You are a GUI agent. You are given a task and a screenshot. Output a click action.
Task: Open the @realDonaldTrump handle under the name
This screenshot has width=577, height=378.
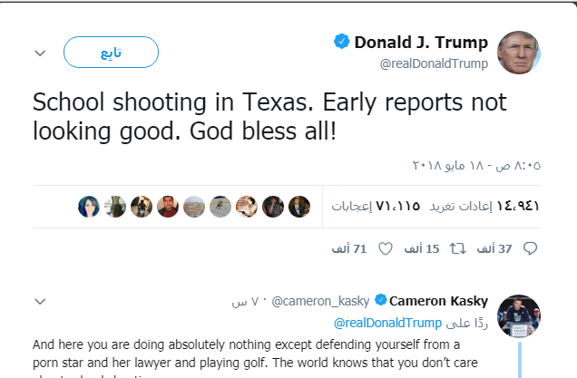tap(434, 63)
